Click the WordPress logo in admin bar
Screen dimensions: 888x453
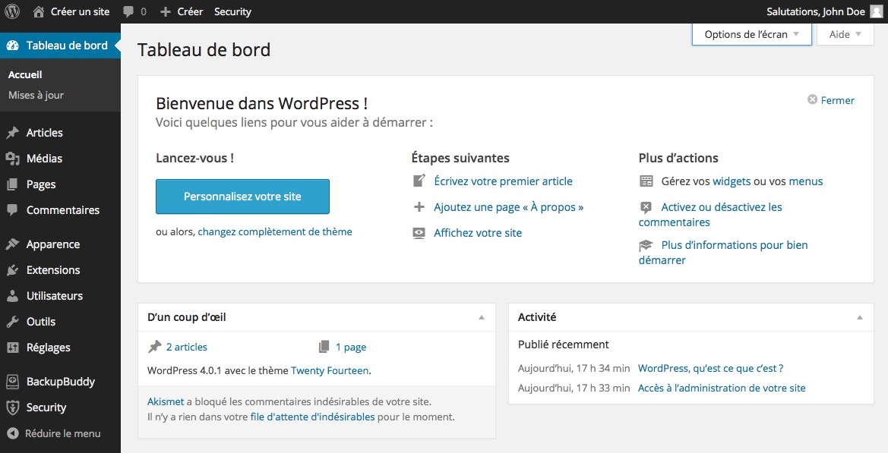[12, 11]
